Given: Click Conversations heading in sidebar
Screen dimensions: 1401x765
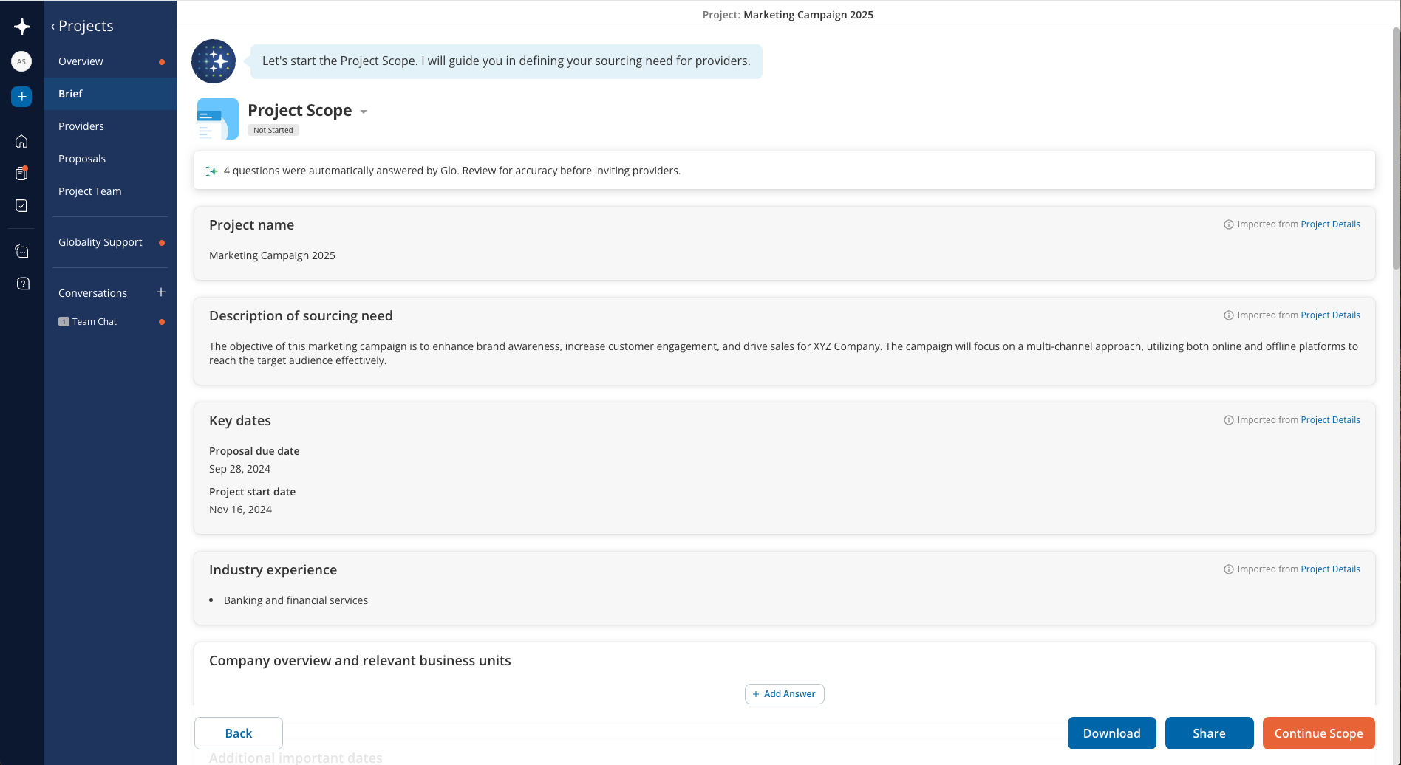Looking at the screenshot, I should [92, 293].
